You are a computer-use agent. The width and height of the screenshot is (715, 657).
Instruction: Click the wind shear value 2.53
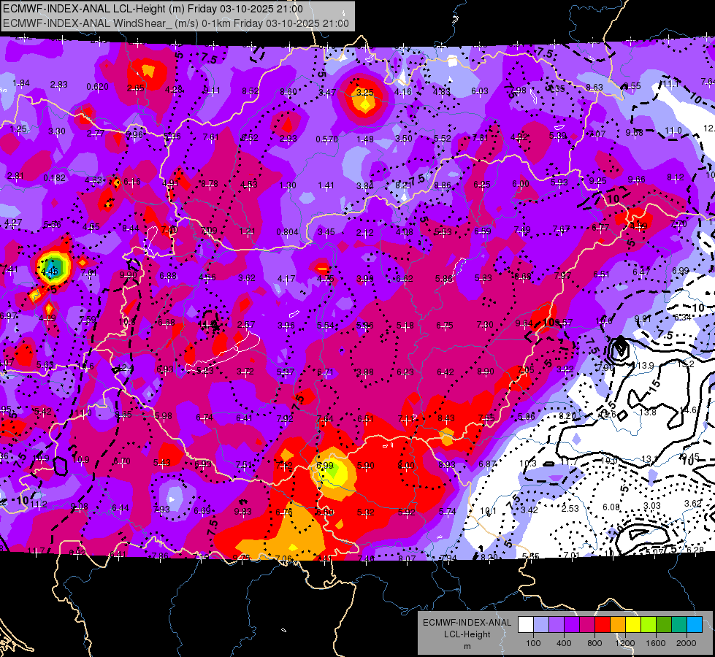[570, 508]
